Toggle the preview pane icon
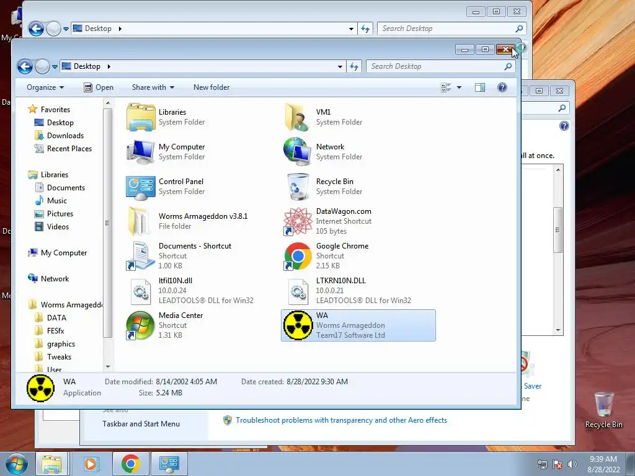635x476 pixels. click(x=480, y=87)
